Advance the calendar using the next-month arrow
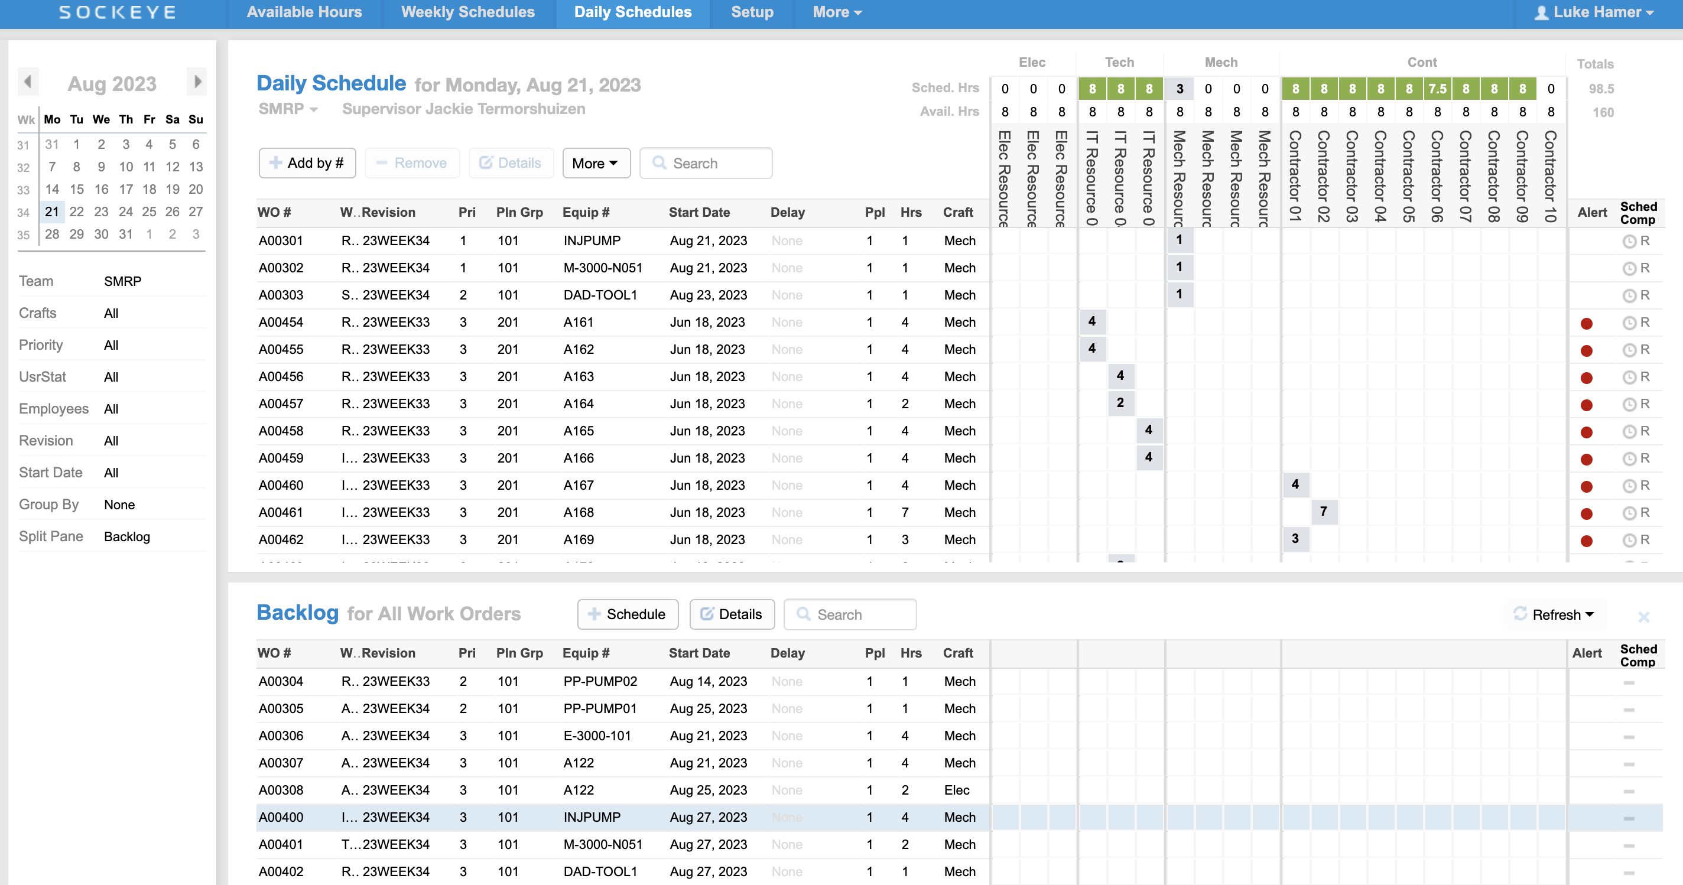The width and height of the screenshot is (1683, 885). (197, 81)
